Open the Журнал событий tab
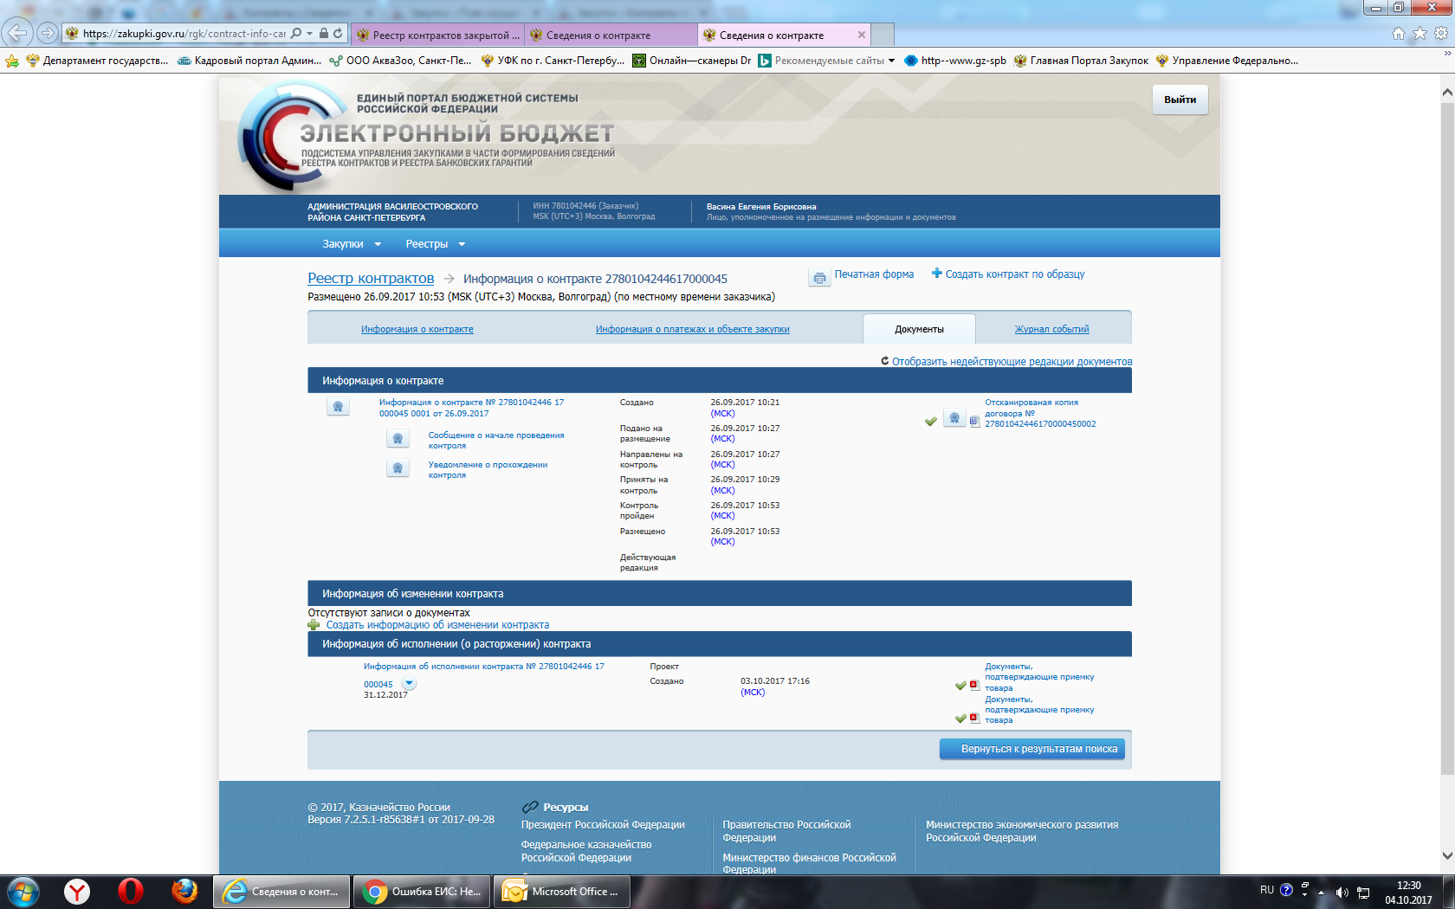This screenshot has height=909, width=1455. [x=1051, y=329]
